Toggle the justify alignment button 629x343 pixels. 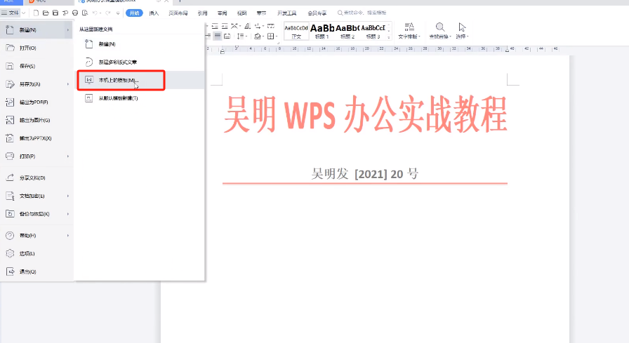[218, 36]
